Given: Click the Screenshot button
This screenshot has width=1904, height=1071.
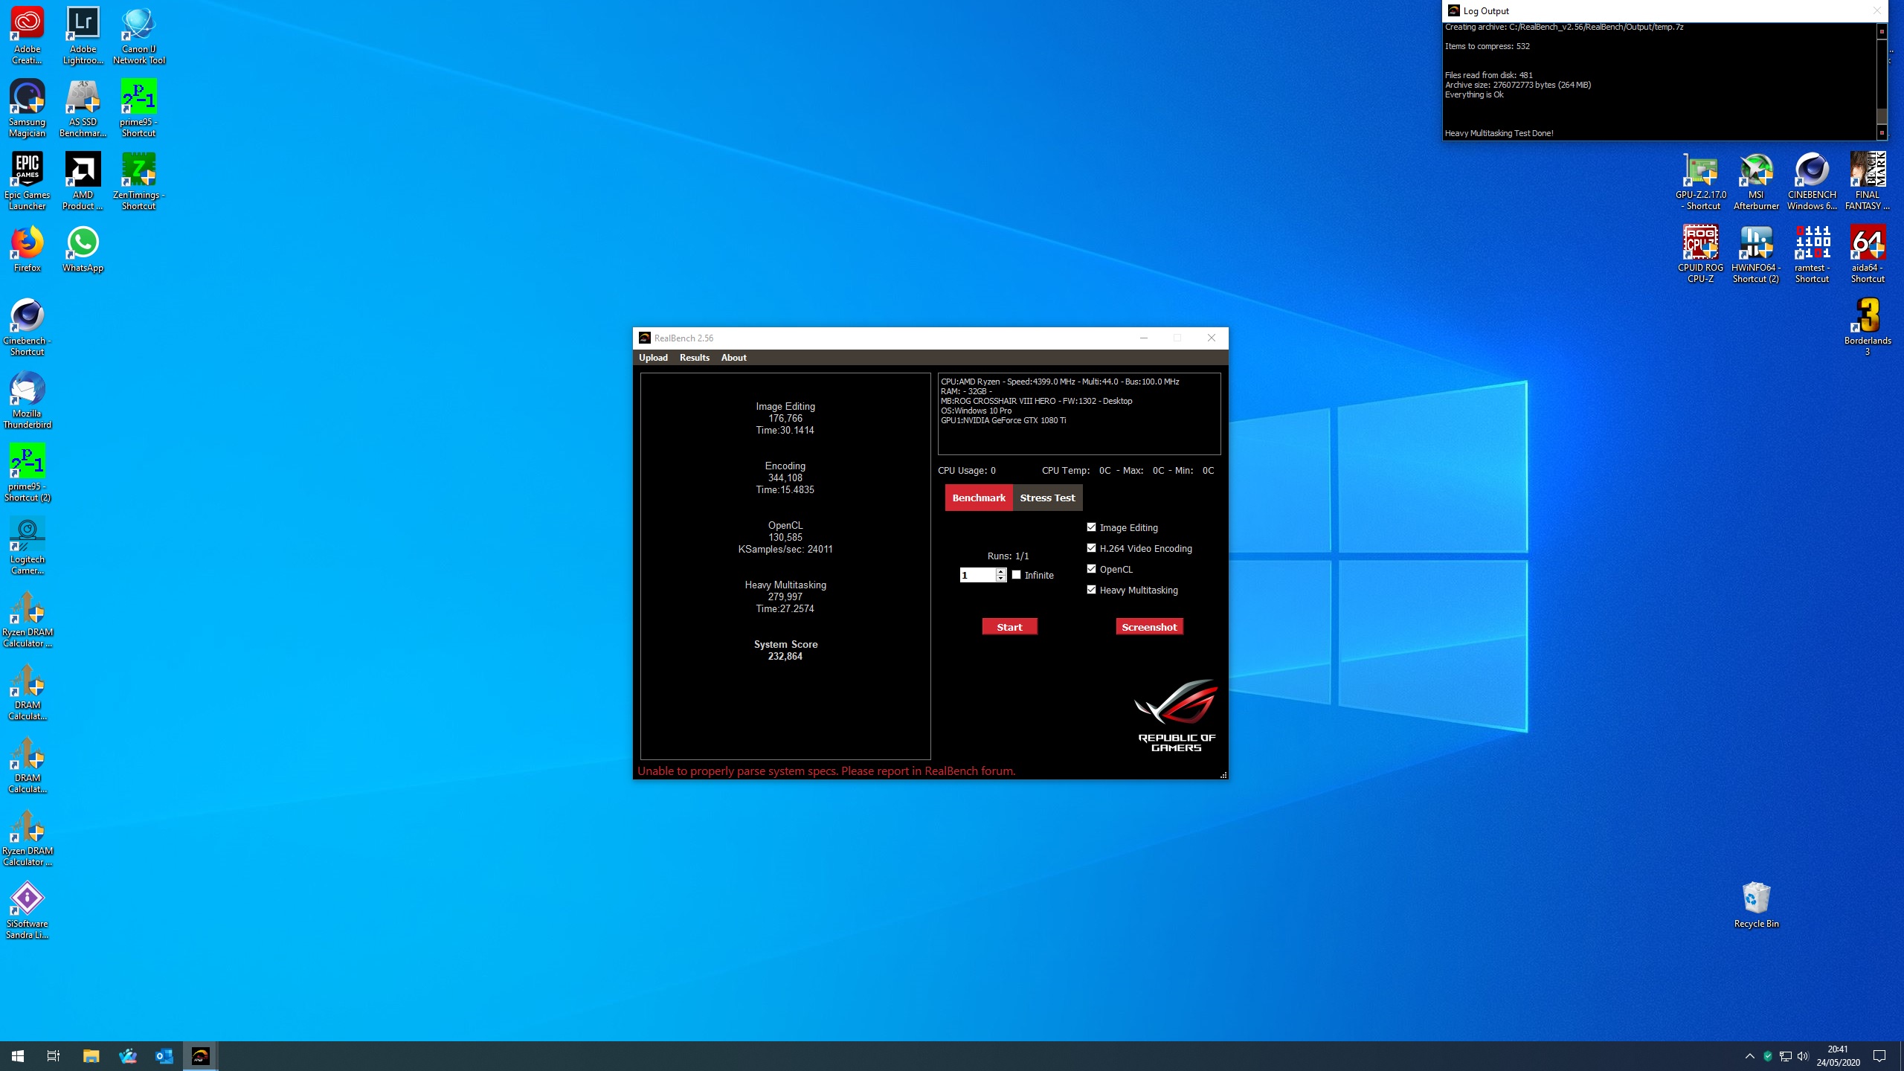Looking at the screenshot, I should coord(1149,627).
